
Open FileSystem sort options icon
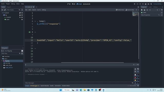22,53
